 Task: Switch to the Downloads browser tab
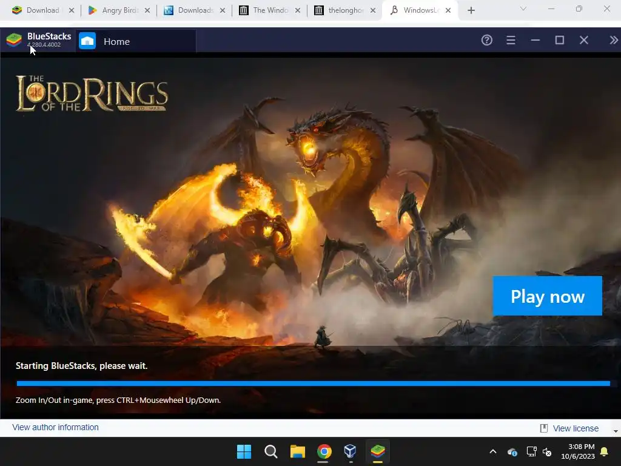click(x=195, y=10)
